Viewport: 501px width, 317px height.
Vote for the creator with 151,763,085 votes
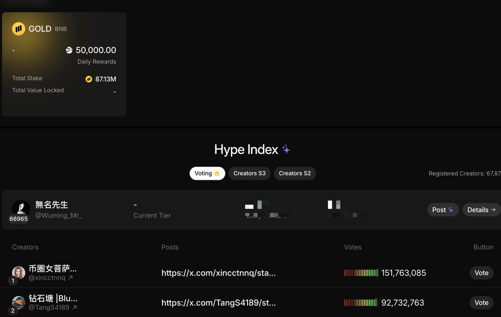click(x=481, y=273)
